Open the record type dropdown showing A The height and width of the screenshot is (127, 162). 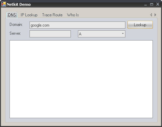102,34
